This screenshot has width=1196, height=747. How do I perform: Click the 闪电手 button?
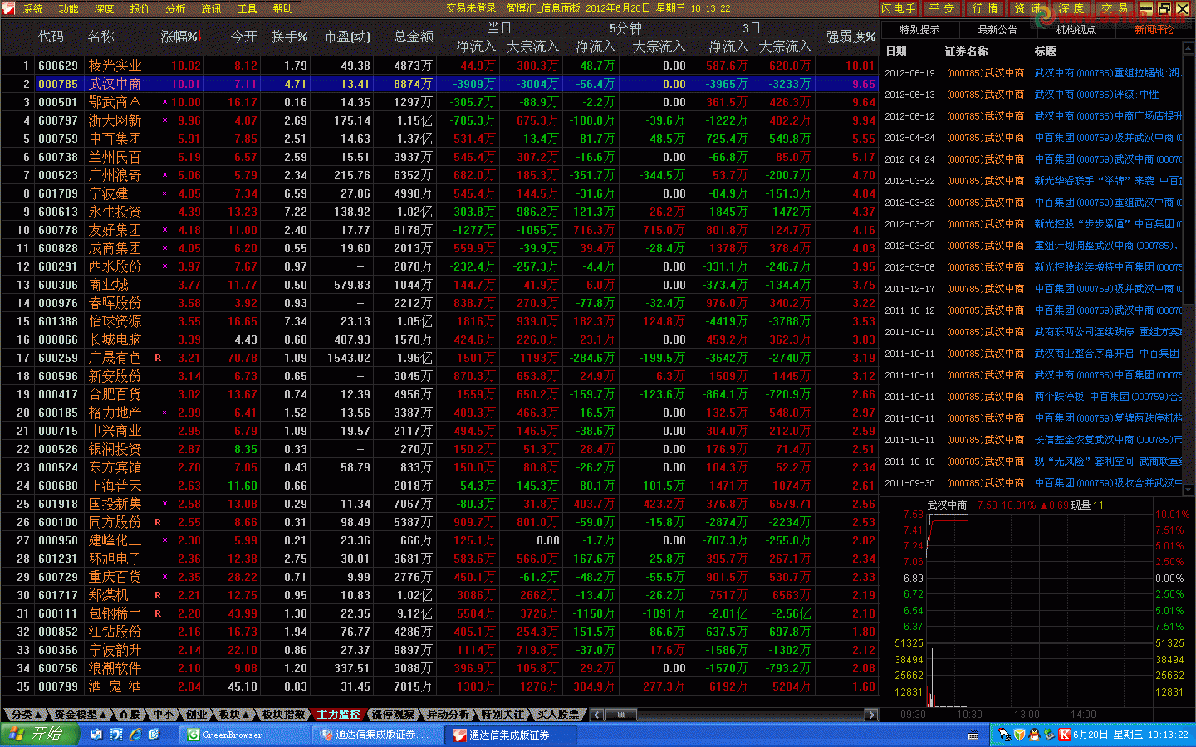(899, 8)
